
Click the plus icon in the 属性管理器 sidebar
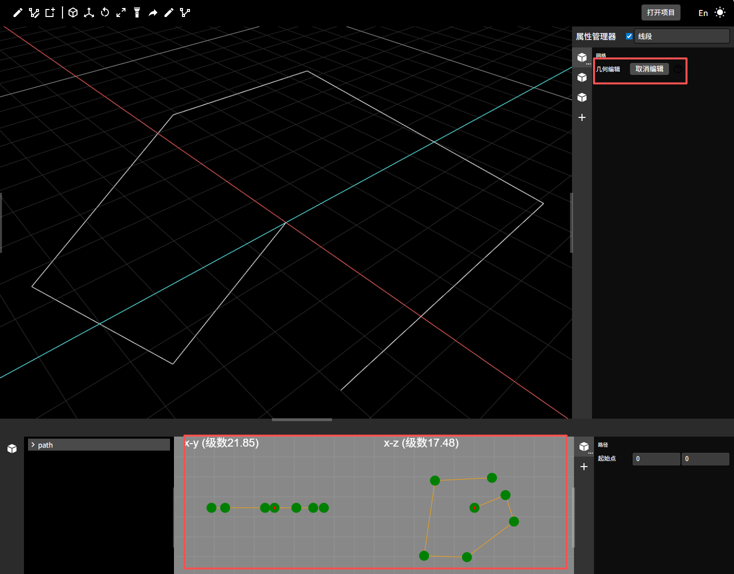(x=582, y=117)
